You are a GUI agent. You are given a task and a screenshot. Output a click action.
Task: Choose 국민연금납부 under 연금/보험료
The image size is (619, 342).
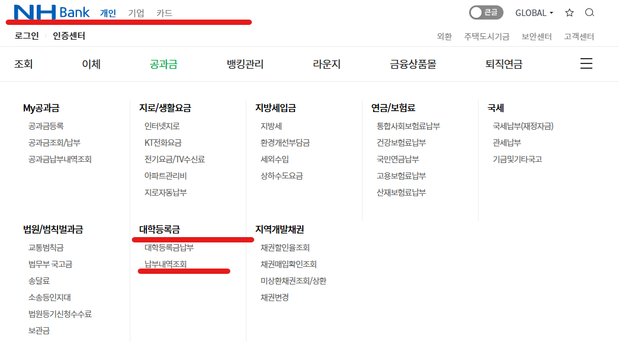tap(397, 159)
